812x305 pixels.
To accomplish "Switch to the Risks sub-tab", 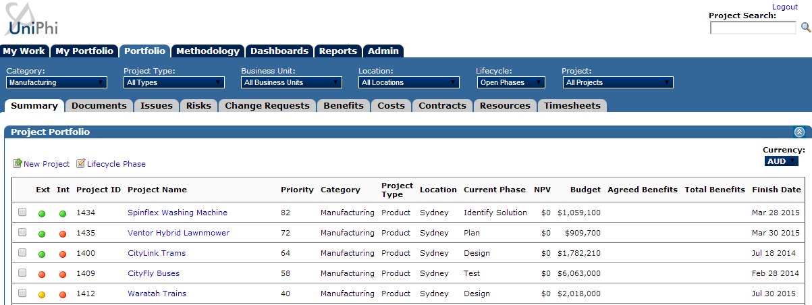I will click(198, 106).
